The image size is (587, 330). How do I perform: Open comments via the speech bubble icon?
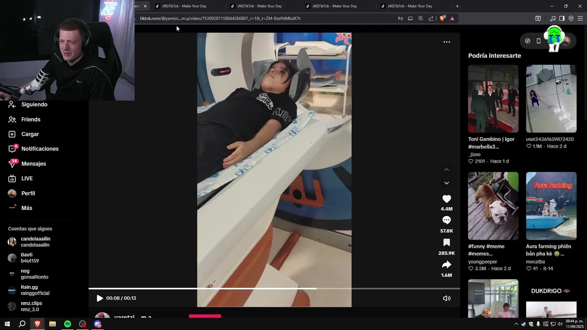447,220
